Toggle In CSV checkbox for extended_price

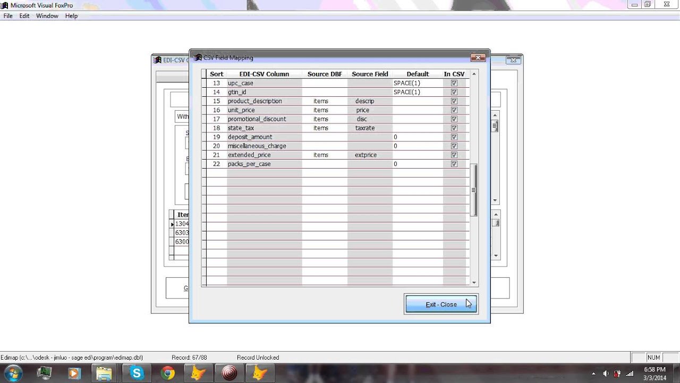[454, 155]
